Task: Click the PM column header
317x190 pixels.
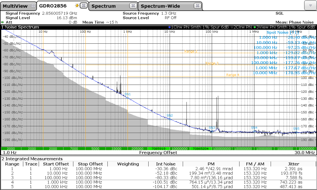Action: click(x=211, y=164)
